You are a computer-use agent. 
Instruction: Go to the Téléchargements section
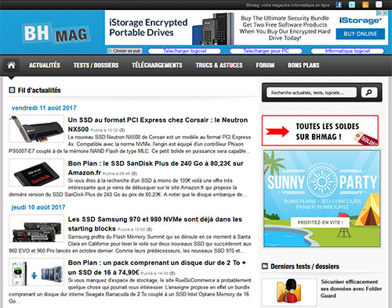click(x=157, y=65)
